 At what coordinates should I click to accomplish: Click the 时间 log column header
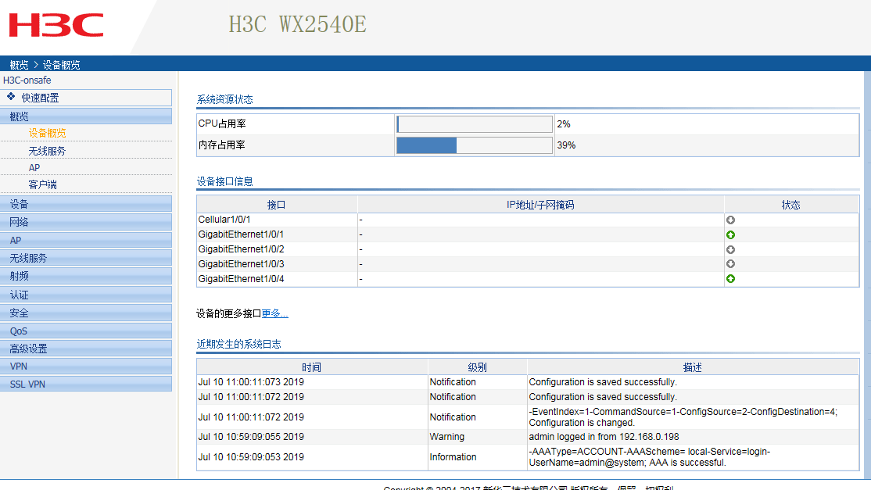click(312, 367)
